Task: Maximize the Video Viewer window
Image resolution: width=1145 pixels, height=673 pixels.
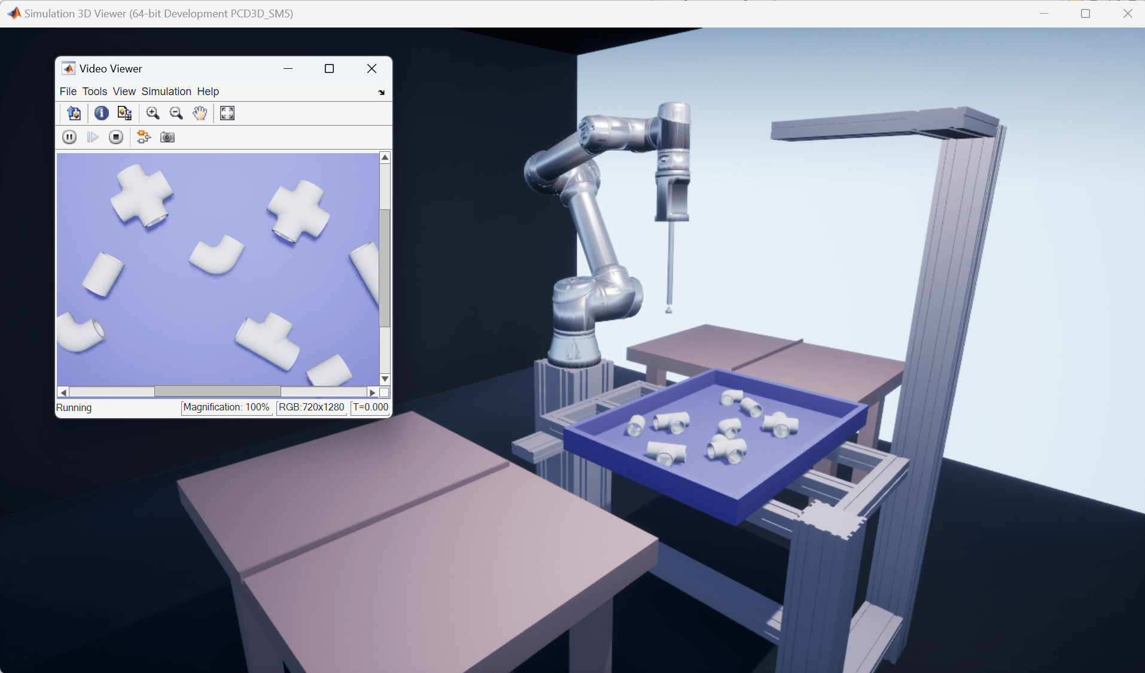Action: point(329,69)
